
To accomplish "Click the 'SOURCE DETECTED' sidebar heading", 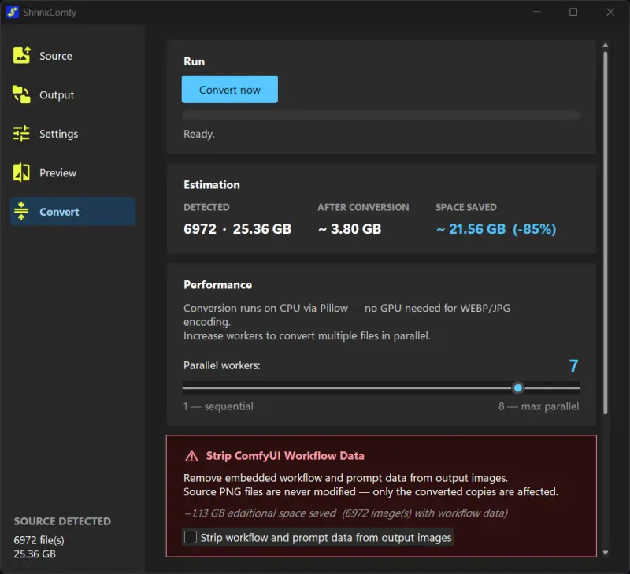I will [62, 521].
